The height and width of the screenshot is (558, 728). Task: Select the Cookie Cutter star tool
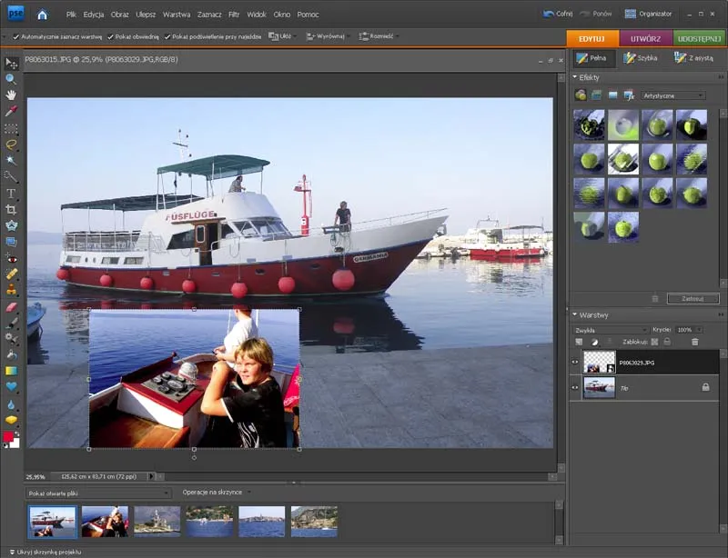tap(11, 226)
